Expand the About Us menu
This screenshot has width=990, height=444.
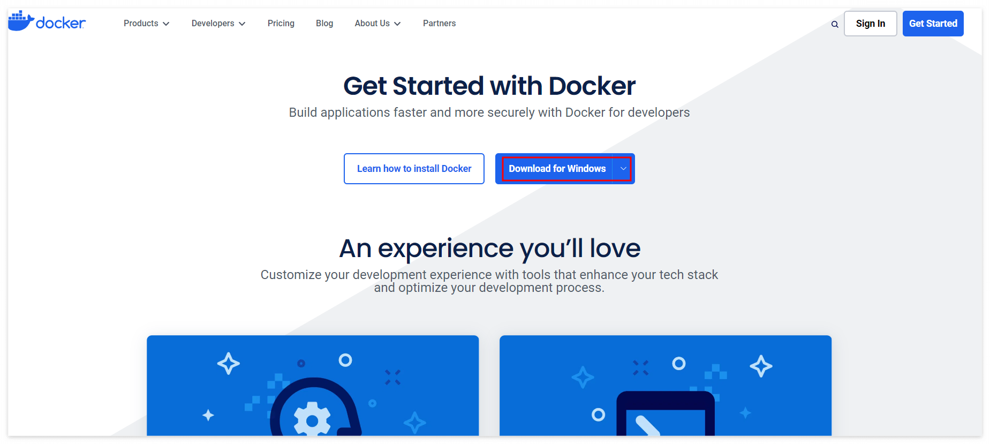pos(377,24)
